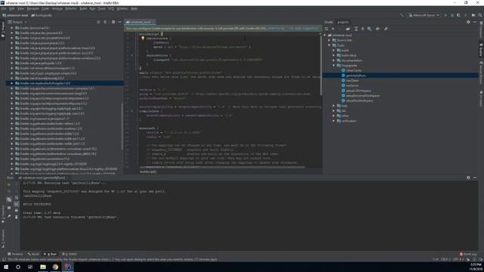484x272 pixels.
Task: Open the Navigate menu
Action: (x=33, y=8)
